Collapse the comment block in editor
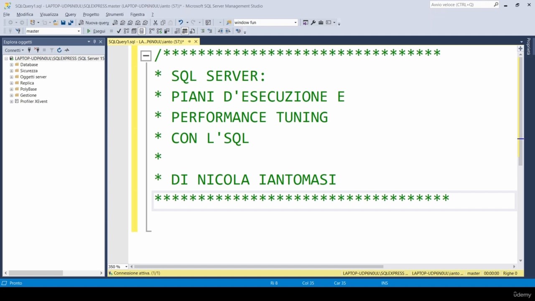This screenshot has width=535, height=301. [x=146, y=56]
